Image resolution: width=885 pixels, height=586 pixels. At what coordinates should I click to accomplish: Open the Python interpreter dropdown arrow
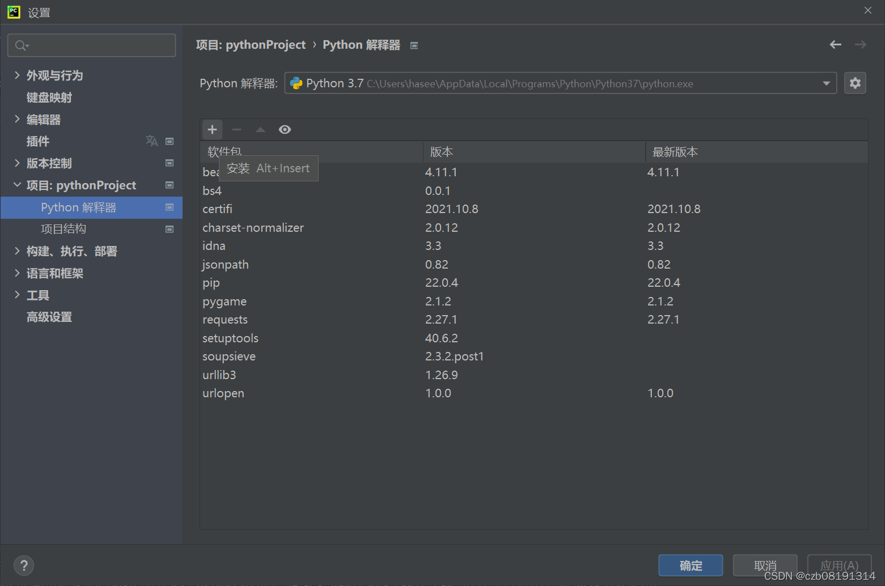826,83
